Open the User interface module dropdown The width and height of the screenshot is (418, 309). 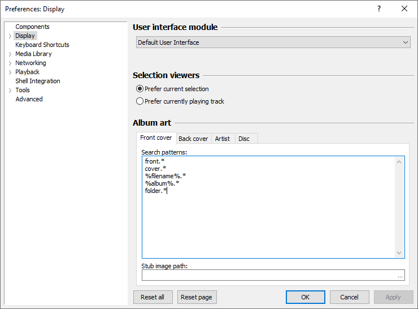coord(273,42)
